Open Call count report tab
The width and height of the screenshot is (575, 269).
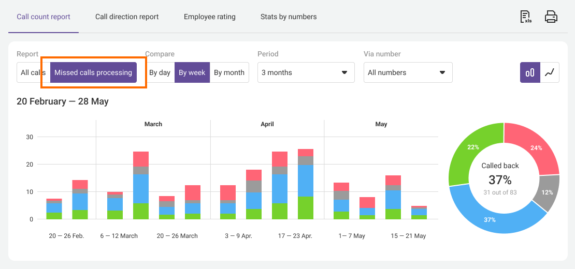point(44,17)
